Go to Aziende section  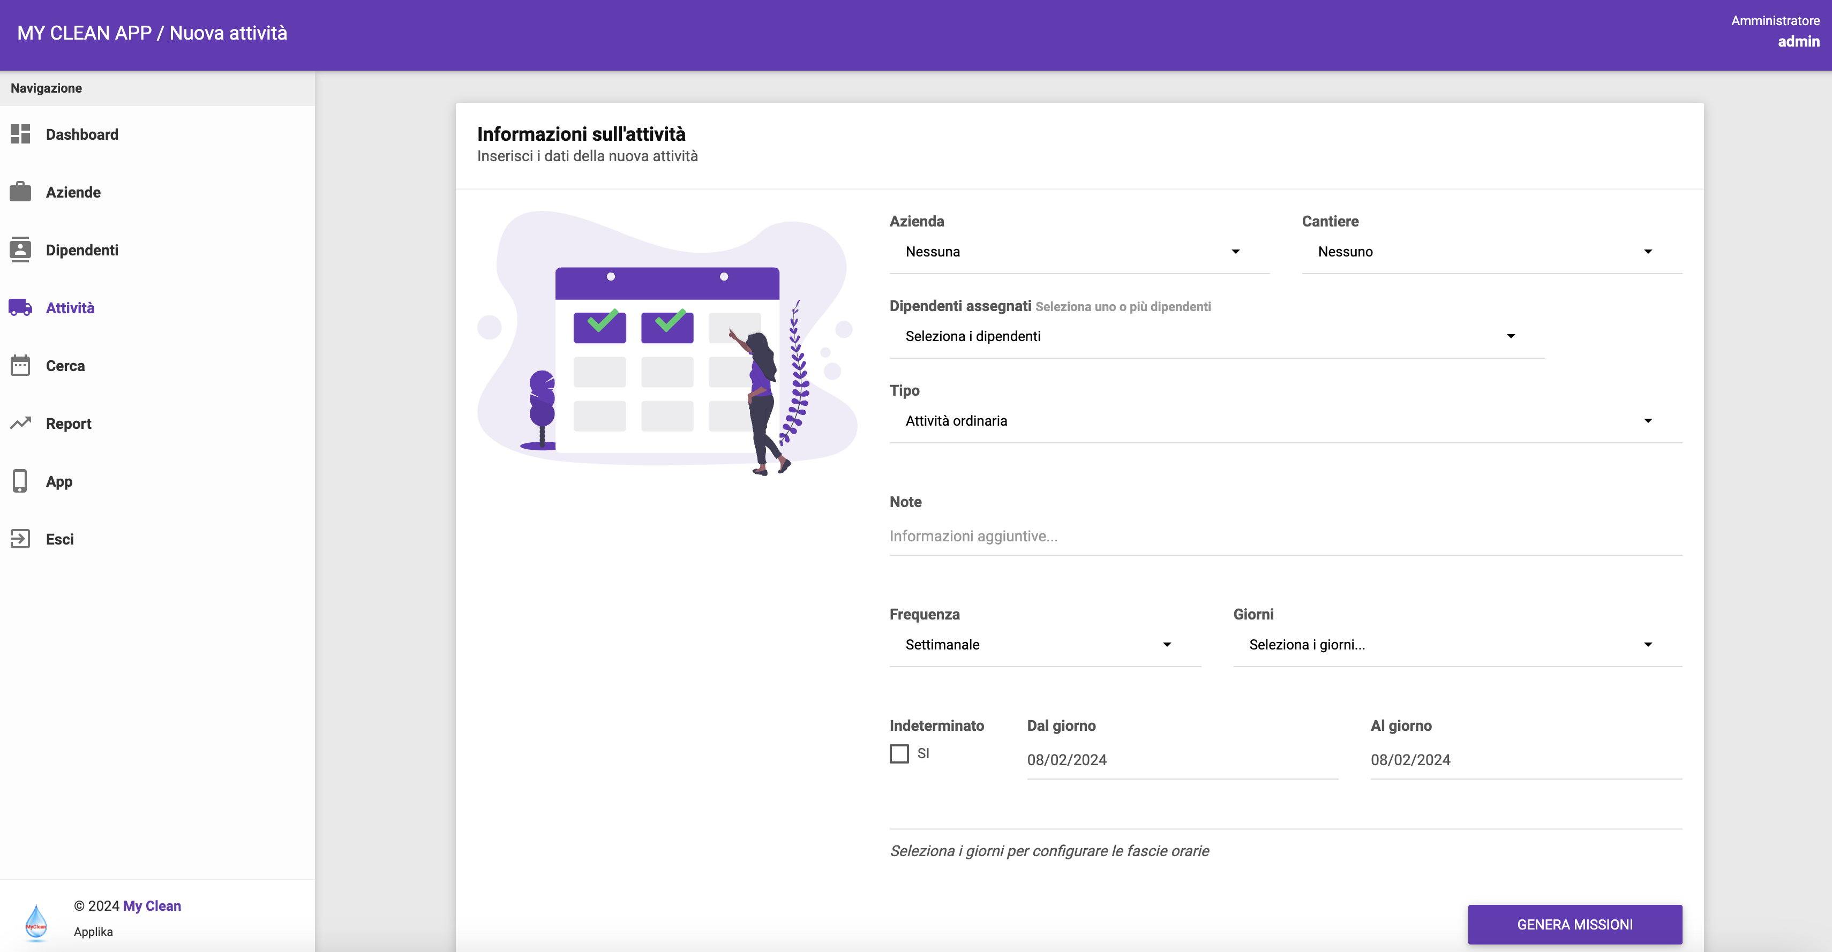point(157,192)
